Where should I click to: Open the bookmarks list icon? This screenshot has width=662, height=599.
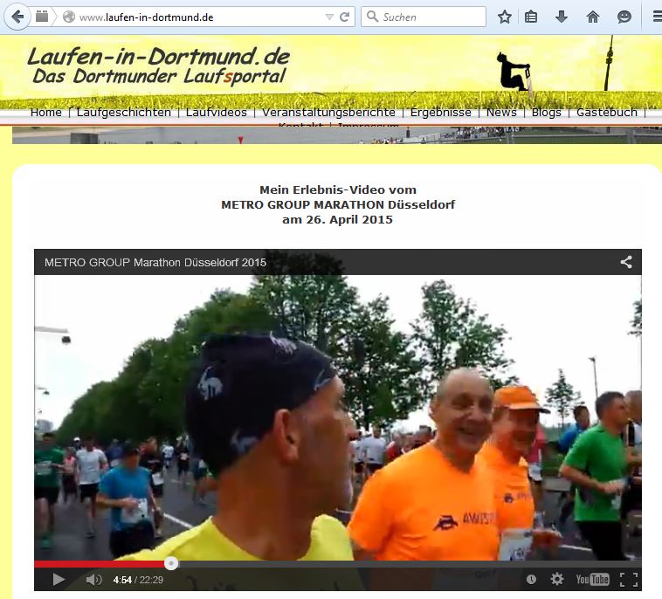(x=531, y=17)
